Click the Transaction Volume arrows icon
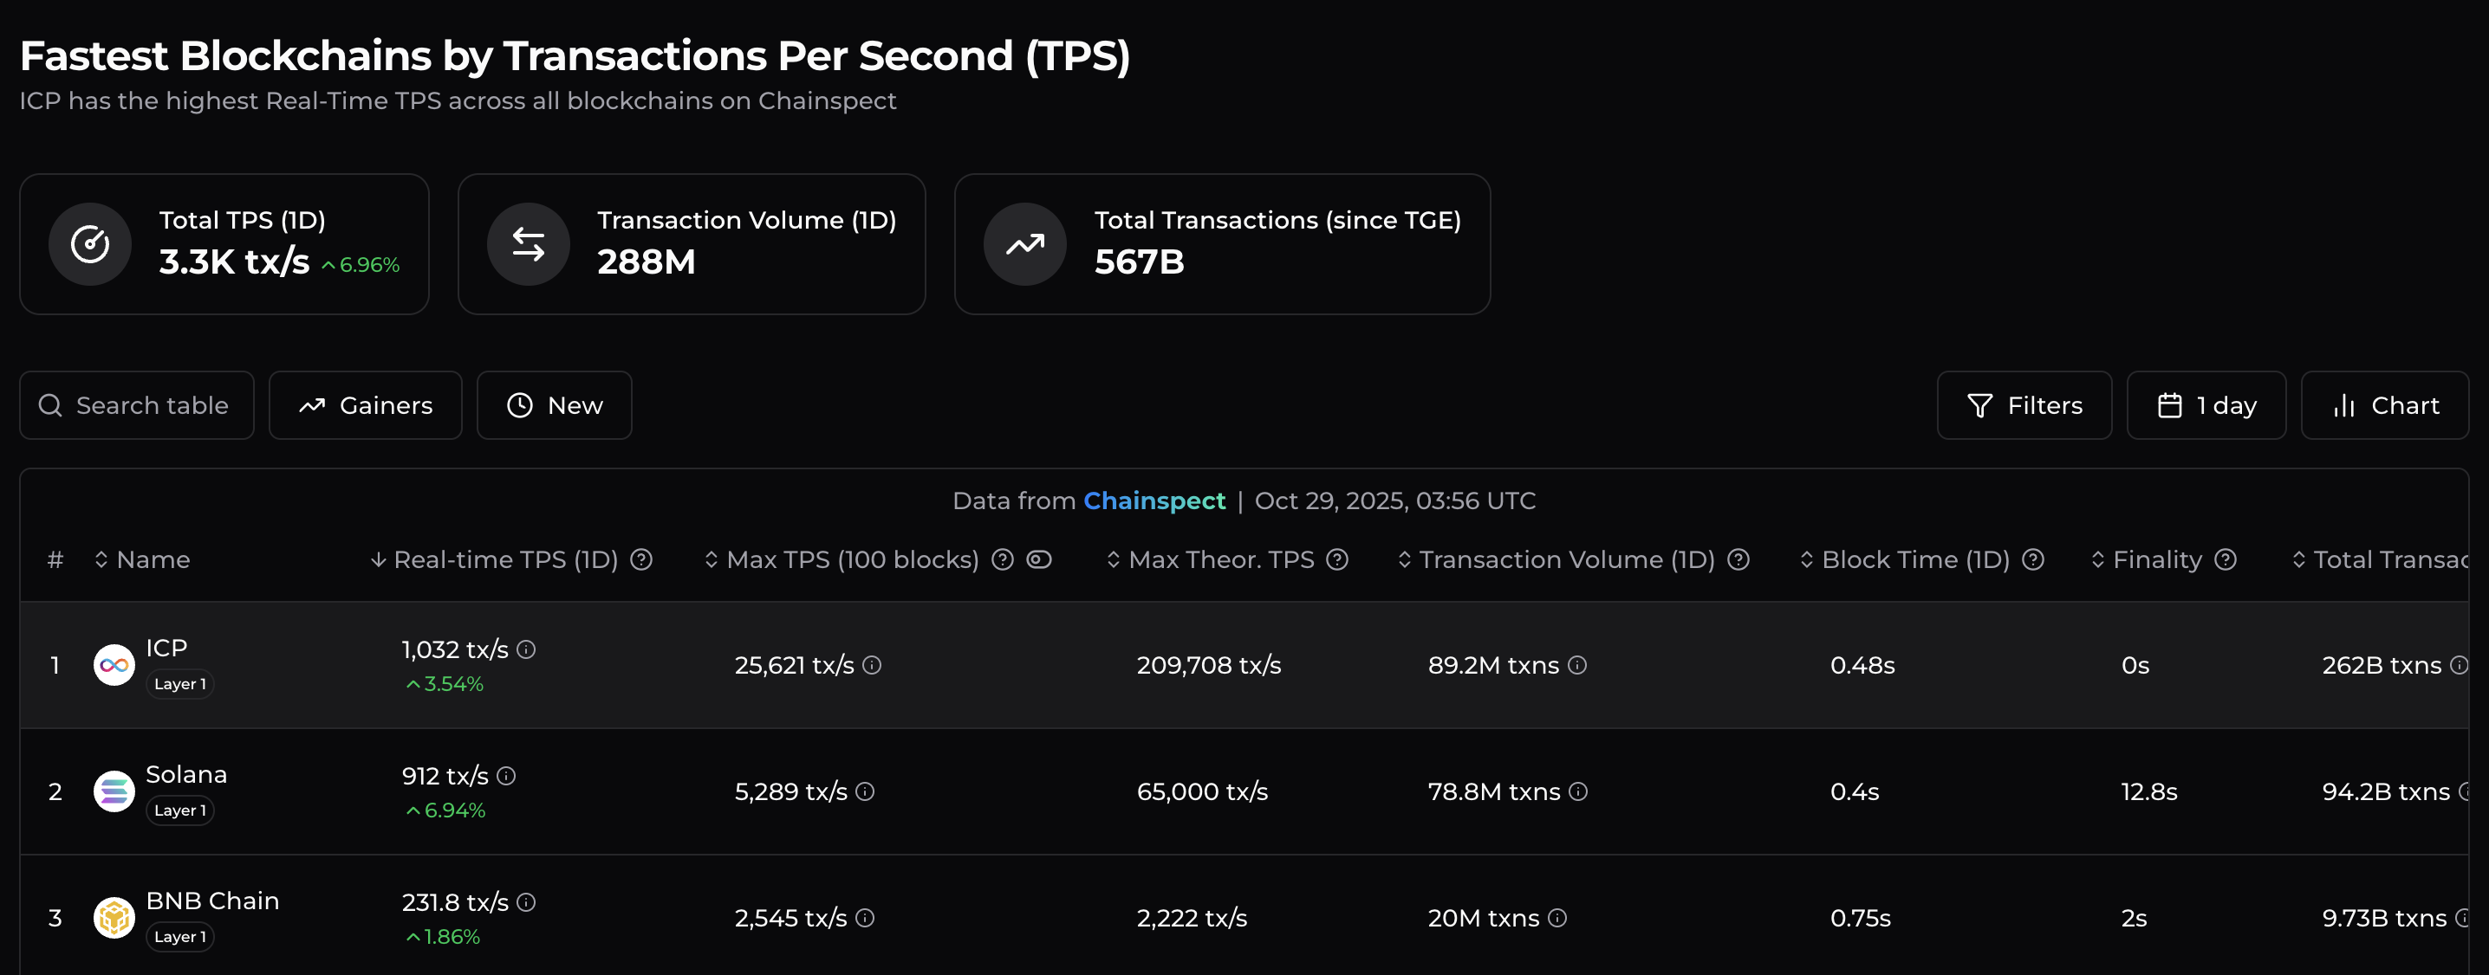Viewport: 2489px width, 975px height. point(528,243)
